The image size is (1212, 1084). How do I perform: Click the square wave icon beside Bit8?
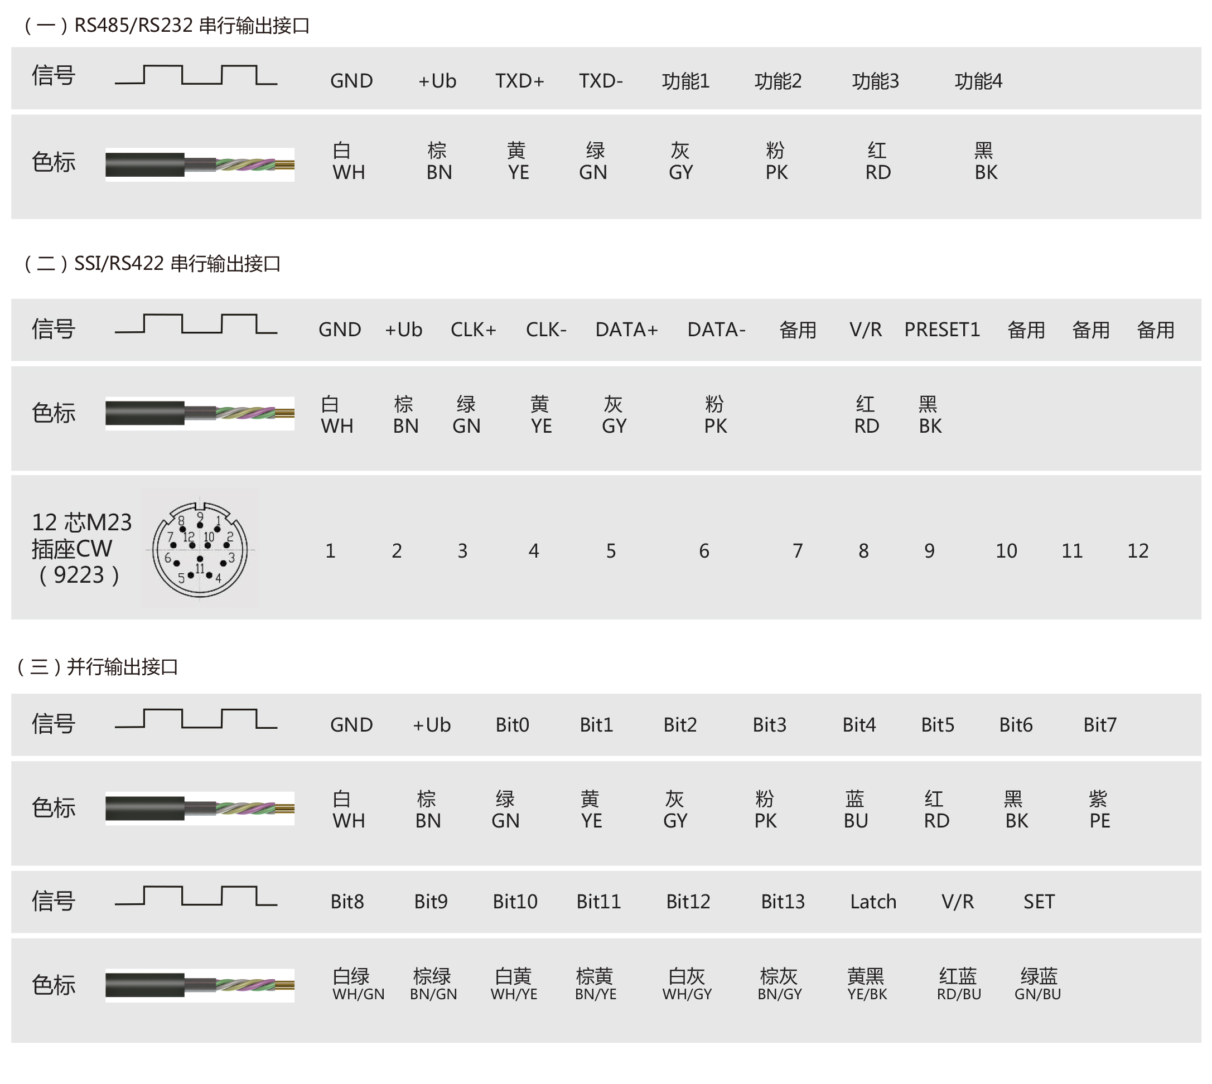196,897
